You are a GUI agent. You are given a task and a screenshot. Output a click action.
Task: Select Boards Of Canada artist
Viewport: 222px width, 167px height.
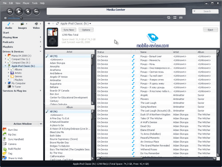[x=68, y=91]
